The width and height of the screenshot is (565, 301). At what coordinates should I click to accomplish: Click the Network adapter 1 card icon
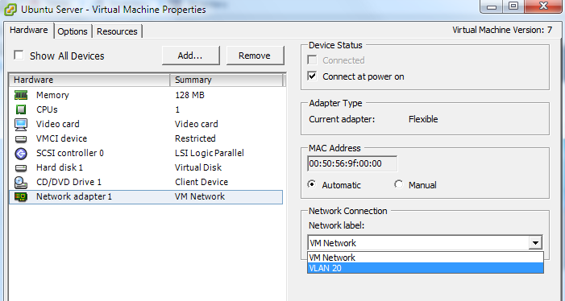pyautogui.click(x=21, y=196)
